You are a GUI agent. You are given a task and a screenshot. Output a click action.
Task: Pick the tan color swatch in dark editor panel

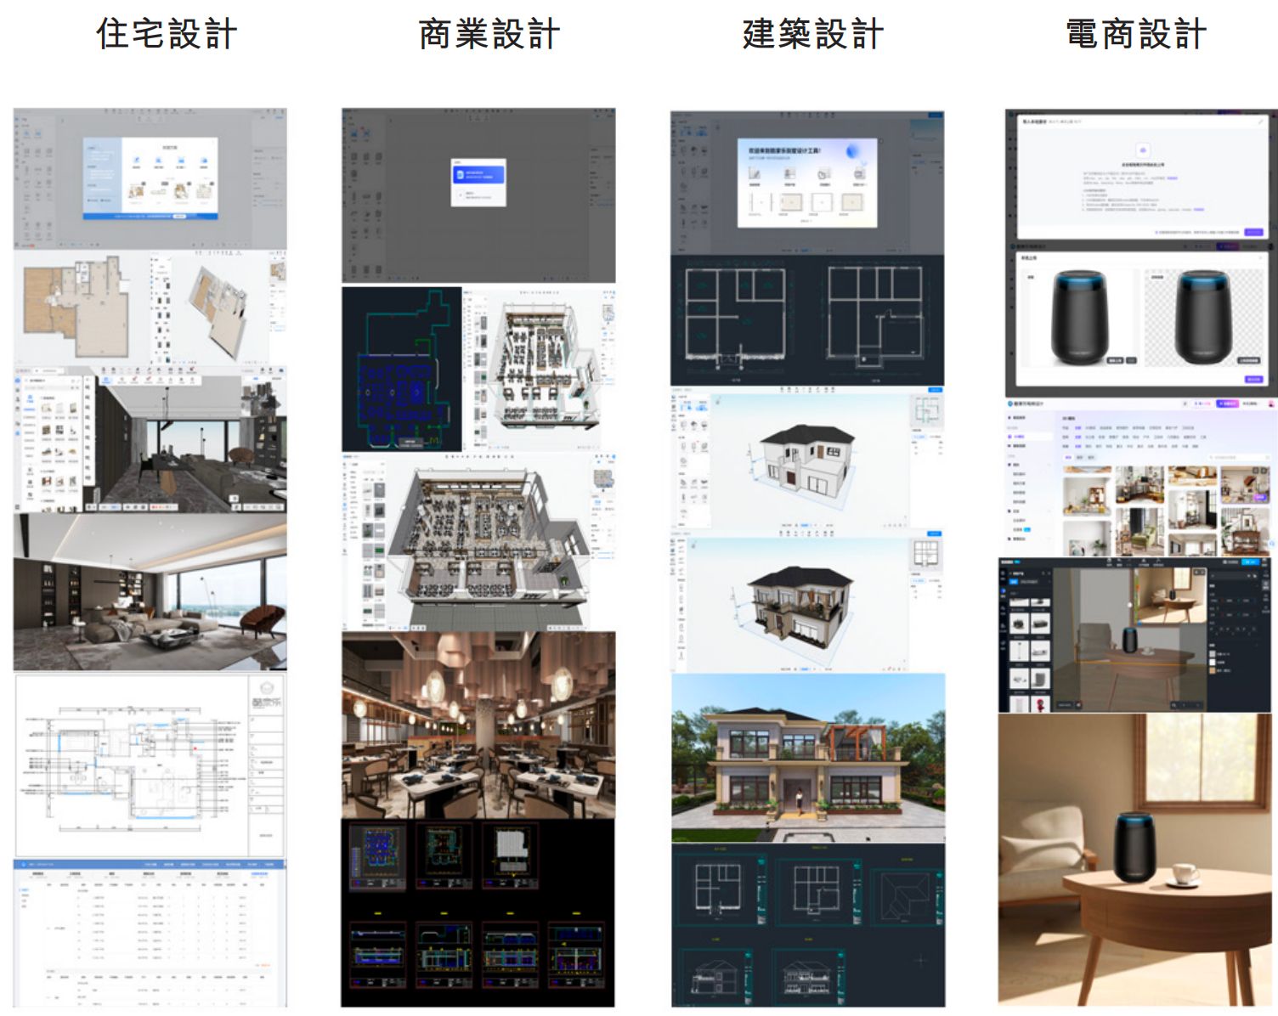click(x=1213, y=670)
